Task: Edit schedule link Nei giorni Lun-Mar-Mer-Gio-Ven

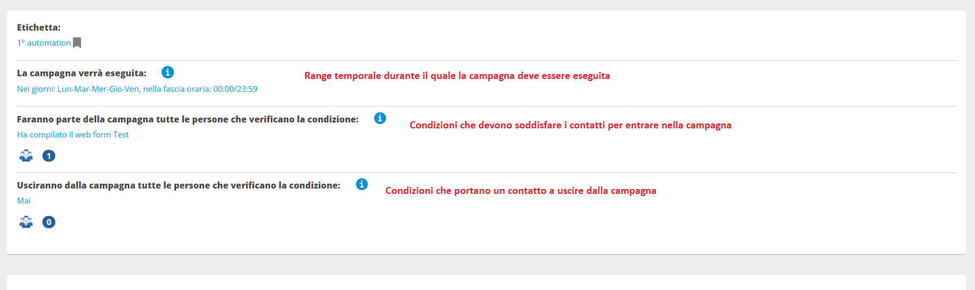Action: coord(137,89)
